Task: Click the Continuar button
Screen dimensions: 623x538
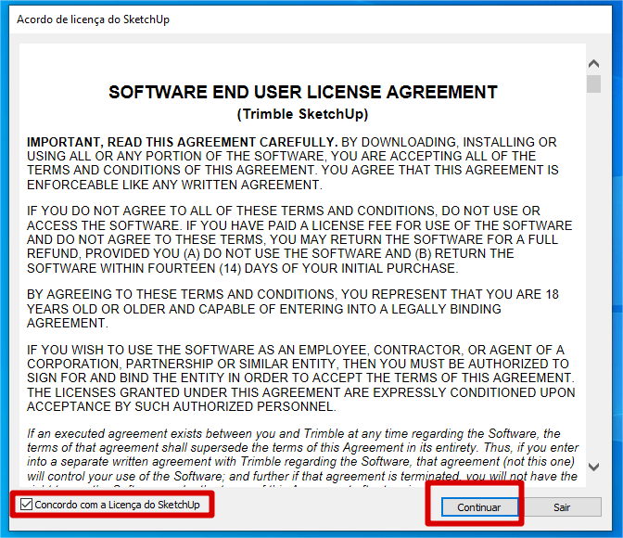Action: pyautogui.click(x=479, y=507)
